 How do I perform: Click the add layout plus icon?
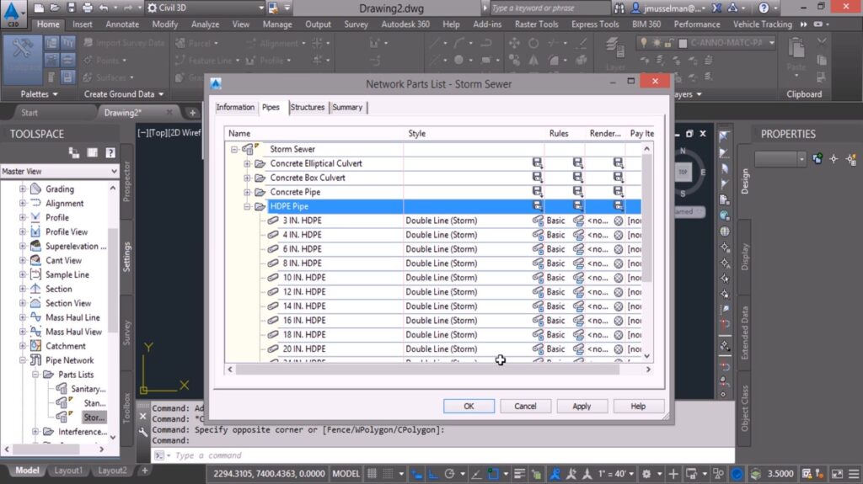(x=145, y=471)
